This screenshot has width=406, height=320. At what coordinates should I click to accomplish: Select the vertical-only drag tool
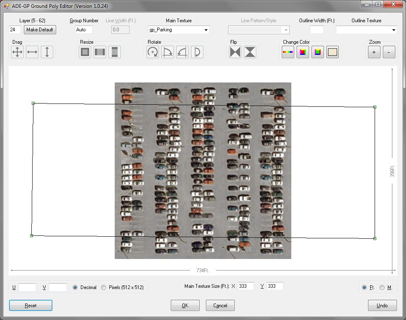[47, 52]
